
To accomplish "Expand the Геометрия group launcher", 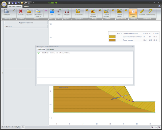I will pos(15,19).
